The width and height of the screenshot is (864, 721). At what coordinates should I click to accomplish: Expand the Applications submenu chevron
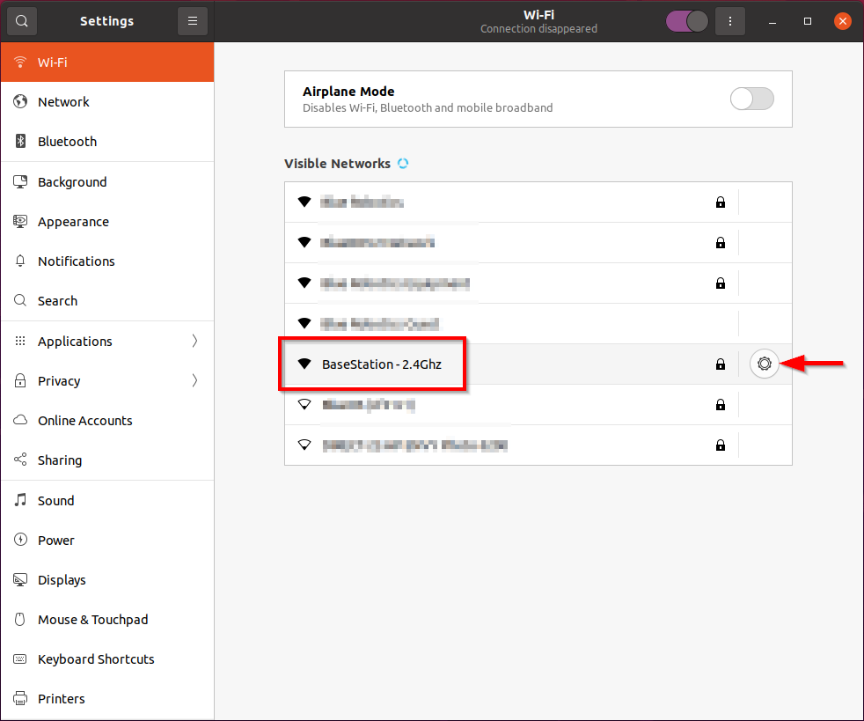coord(194,342)
